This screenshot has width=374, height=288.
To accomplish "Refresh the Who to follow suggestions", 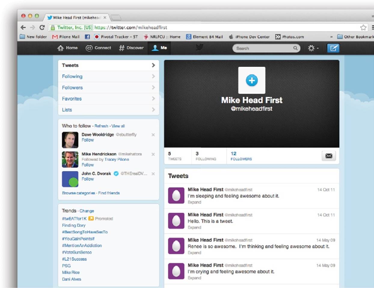I will [x=101, y=126].
